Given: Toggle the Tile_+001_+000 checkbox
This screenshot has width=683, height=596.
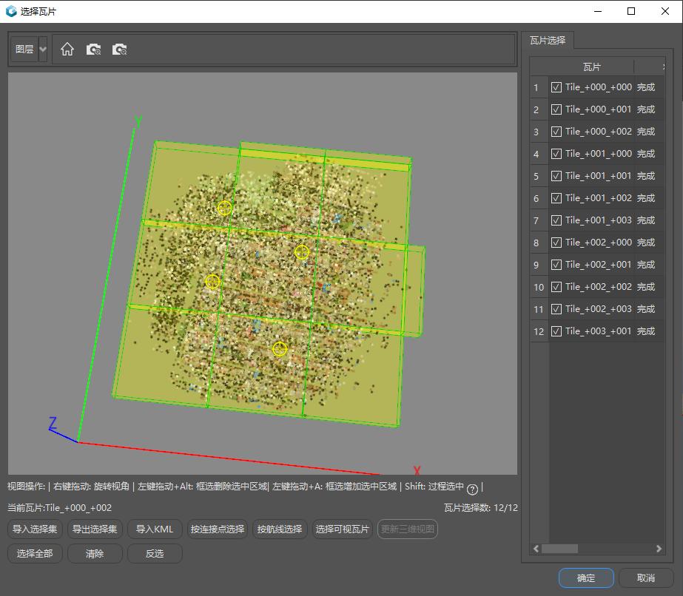Looking at the screenshot, I should pyautogui.click(x=556, y=154).
